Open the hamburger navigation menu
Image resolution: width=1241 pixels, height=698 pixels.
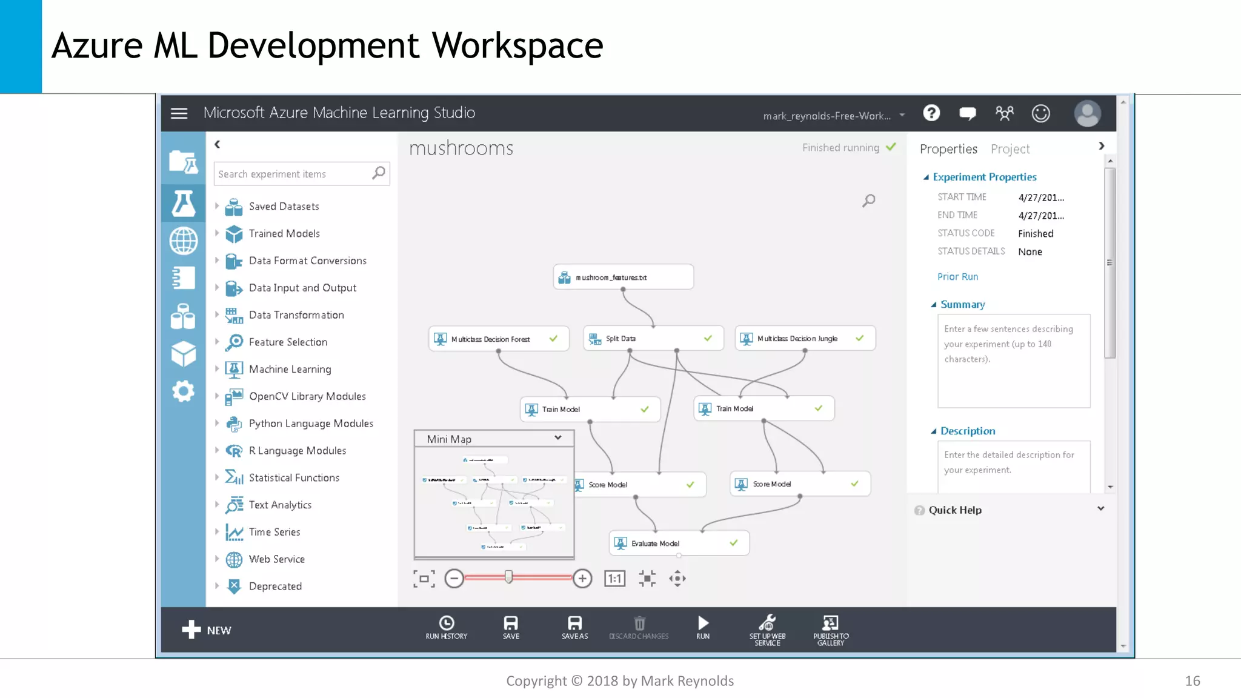pos(179,113)
